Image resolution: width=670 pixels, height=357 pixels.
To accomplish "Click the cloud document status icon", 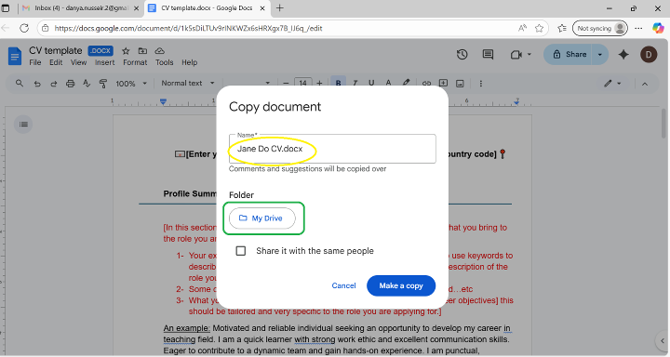I will (x=159, y=51).
